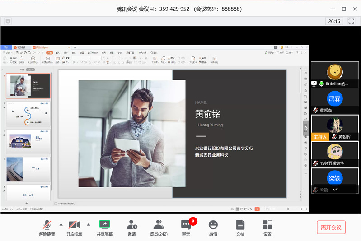
Task: Collapse participant strip with side arrow
Action: click(306, 128)
